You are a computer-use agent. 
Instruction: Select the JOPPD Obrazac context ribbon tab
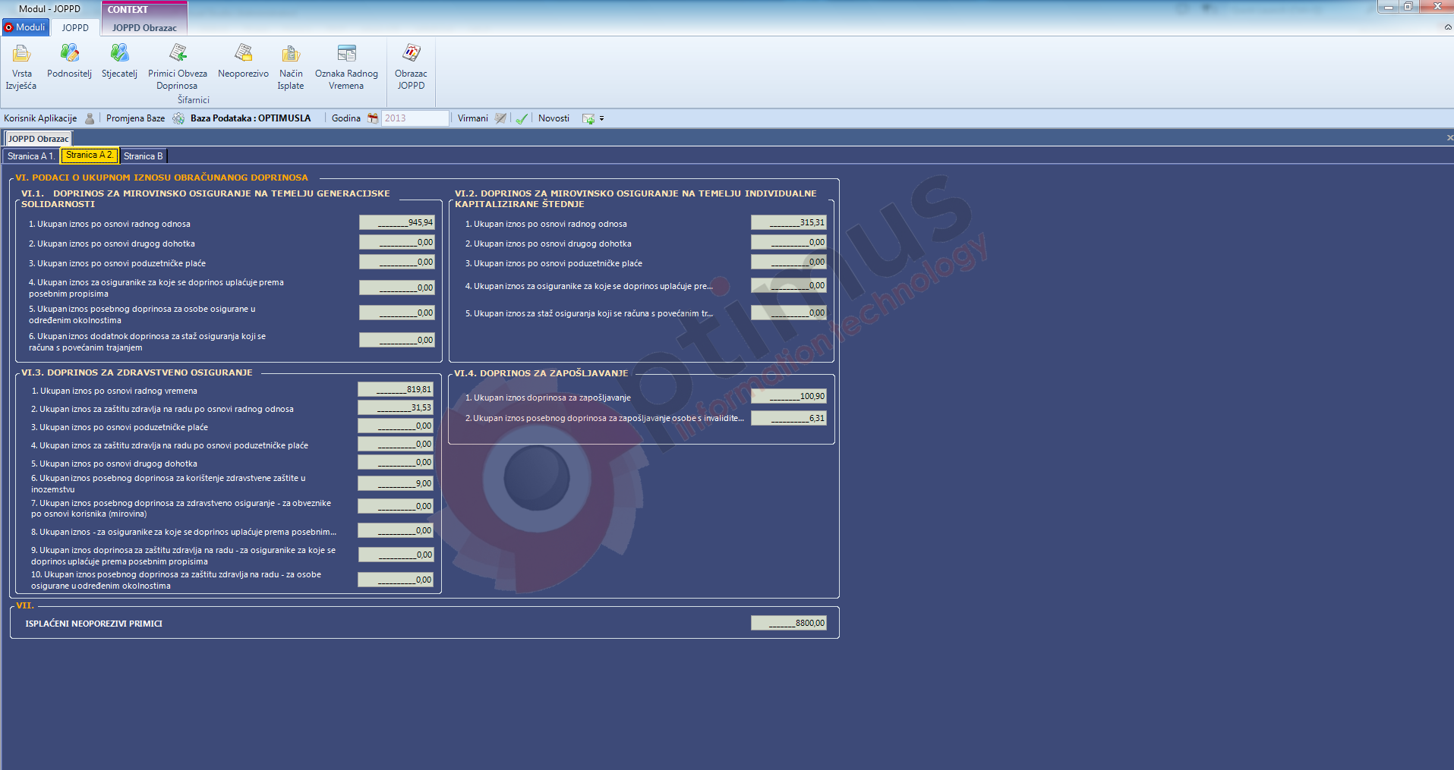(x=144, y=28)
